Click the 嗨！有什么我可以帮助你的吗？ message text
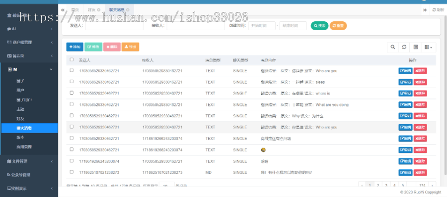The image size is (447, 197). [x=286, y=173]
